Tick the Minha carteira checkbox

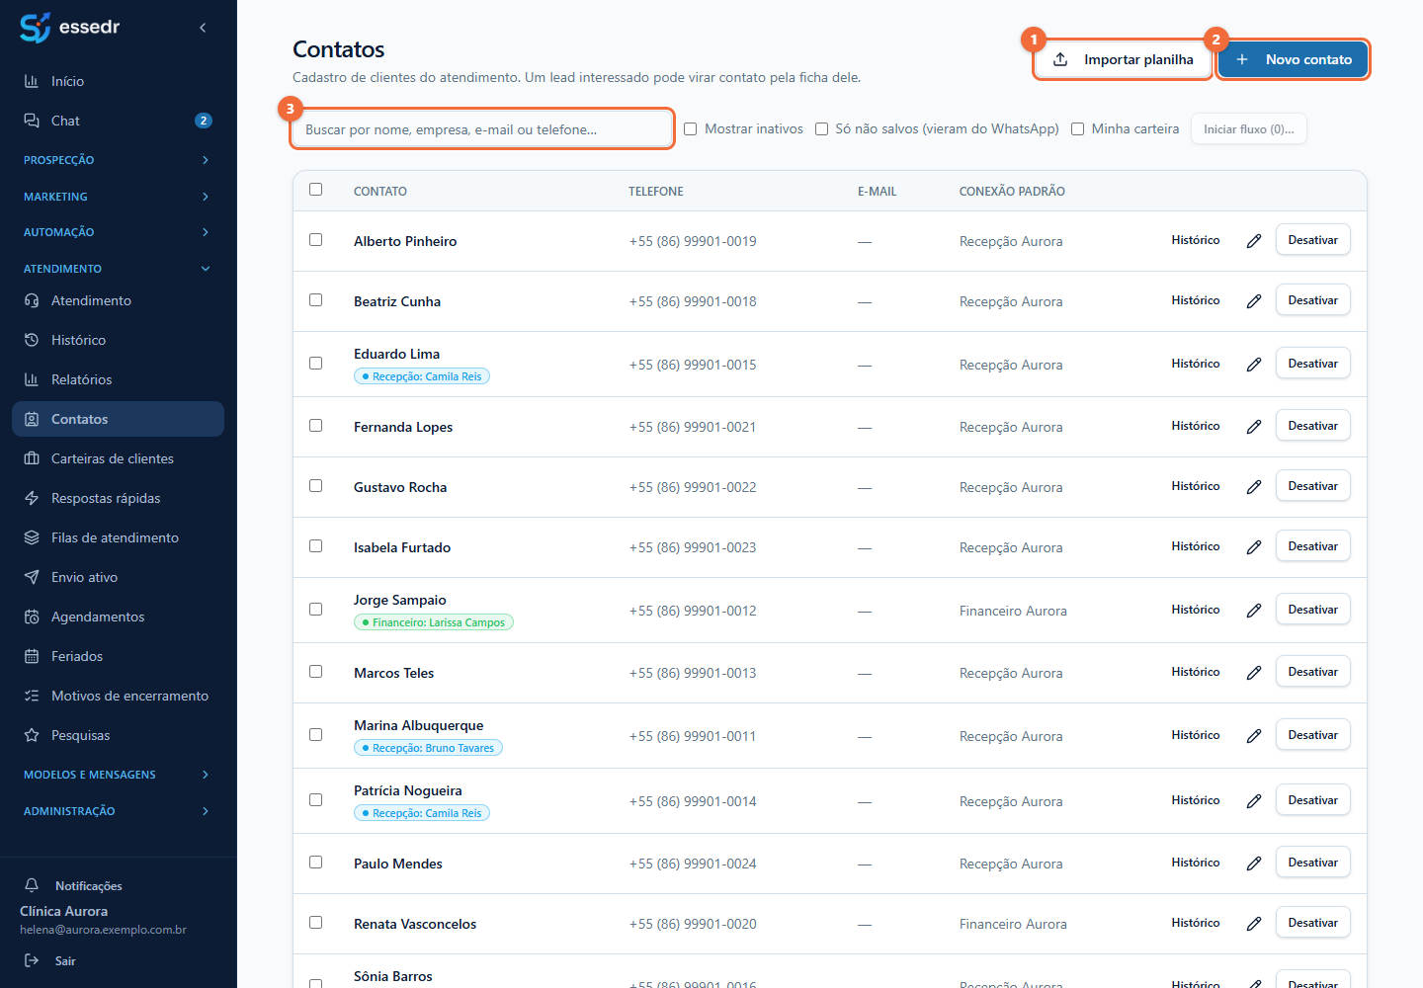point(1078,128)
